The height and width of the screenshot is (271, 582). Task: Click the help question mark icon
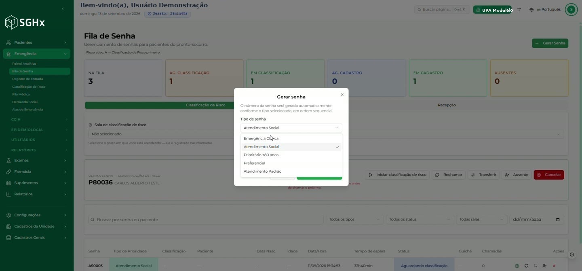click(571, 255)
